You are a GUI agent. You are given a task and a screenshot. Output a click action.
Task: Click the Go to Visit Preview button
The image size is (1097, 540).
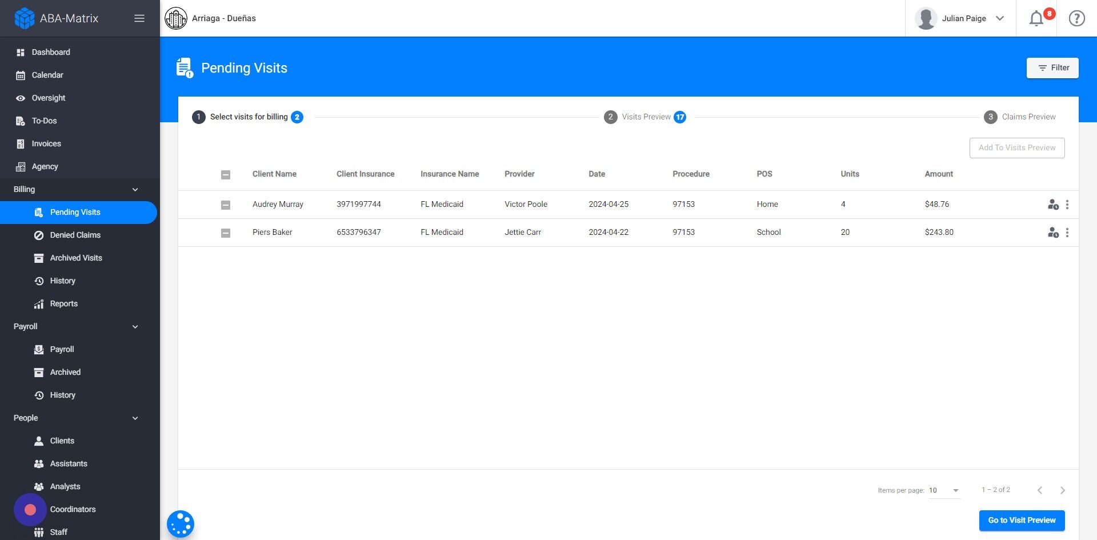pyautogui.click(x=1021, y=520)
